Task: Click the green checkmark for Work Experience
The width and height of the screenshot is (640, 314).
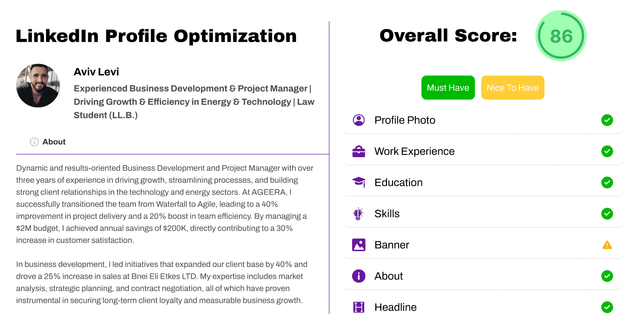Action: point(607,151)
